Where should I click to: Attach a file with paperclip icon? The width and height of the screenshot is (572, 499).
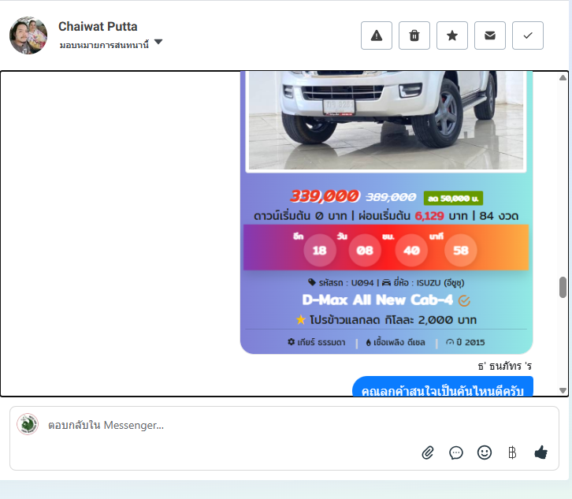(428, 453)
